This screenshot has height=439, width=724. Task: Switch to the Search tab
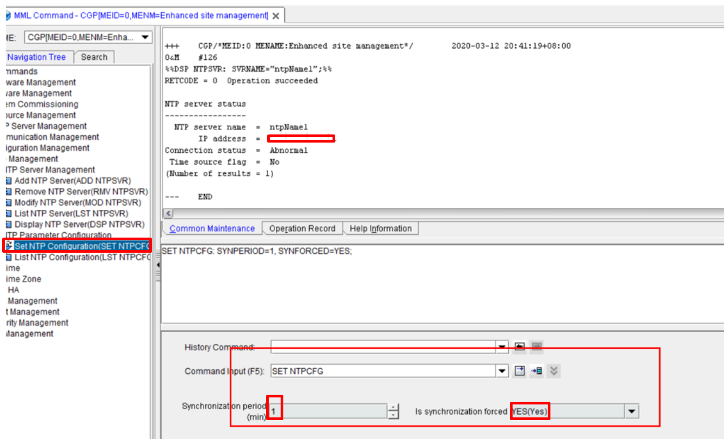pyautogui.click(x=94, y=57)
